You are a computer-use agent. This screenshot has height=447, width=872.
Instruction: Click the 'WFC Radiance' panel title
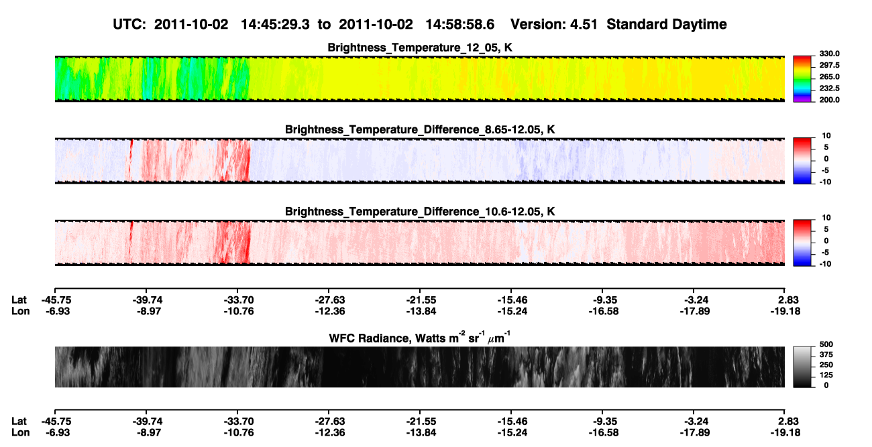click(x=419, y=338)
